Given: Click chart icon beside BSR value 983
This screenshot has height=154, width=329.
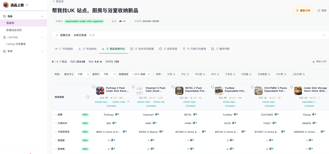Looking at the screenshot, I should coord(113,123).
